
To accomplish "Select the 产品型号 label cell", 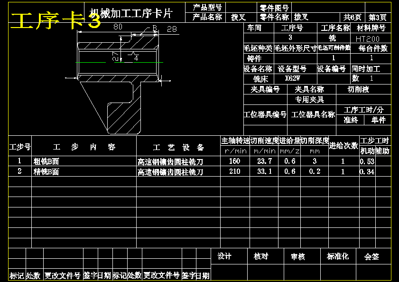I will coord(207,8).
